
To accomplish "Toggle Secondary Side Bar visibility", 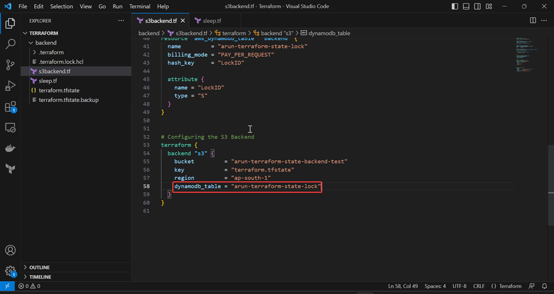I will (478, 6).
